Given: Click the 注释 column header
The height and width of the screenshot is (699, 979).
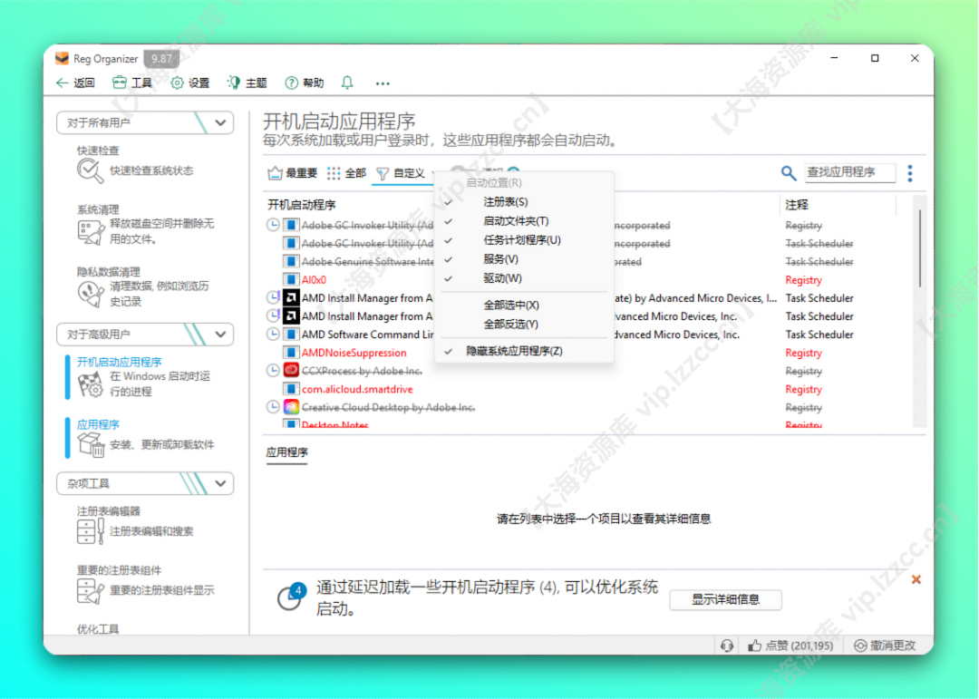Looking at the screenshot, I should click(797, 205).
